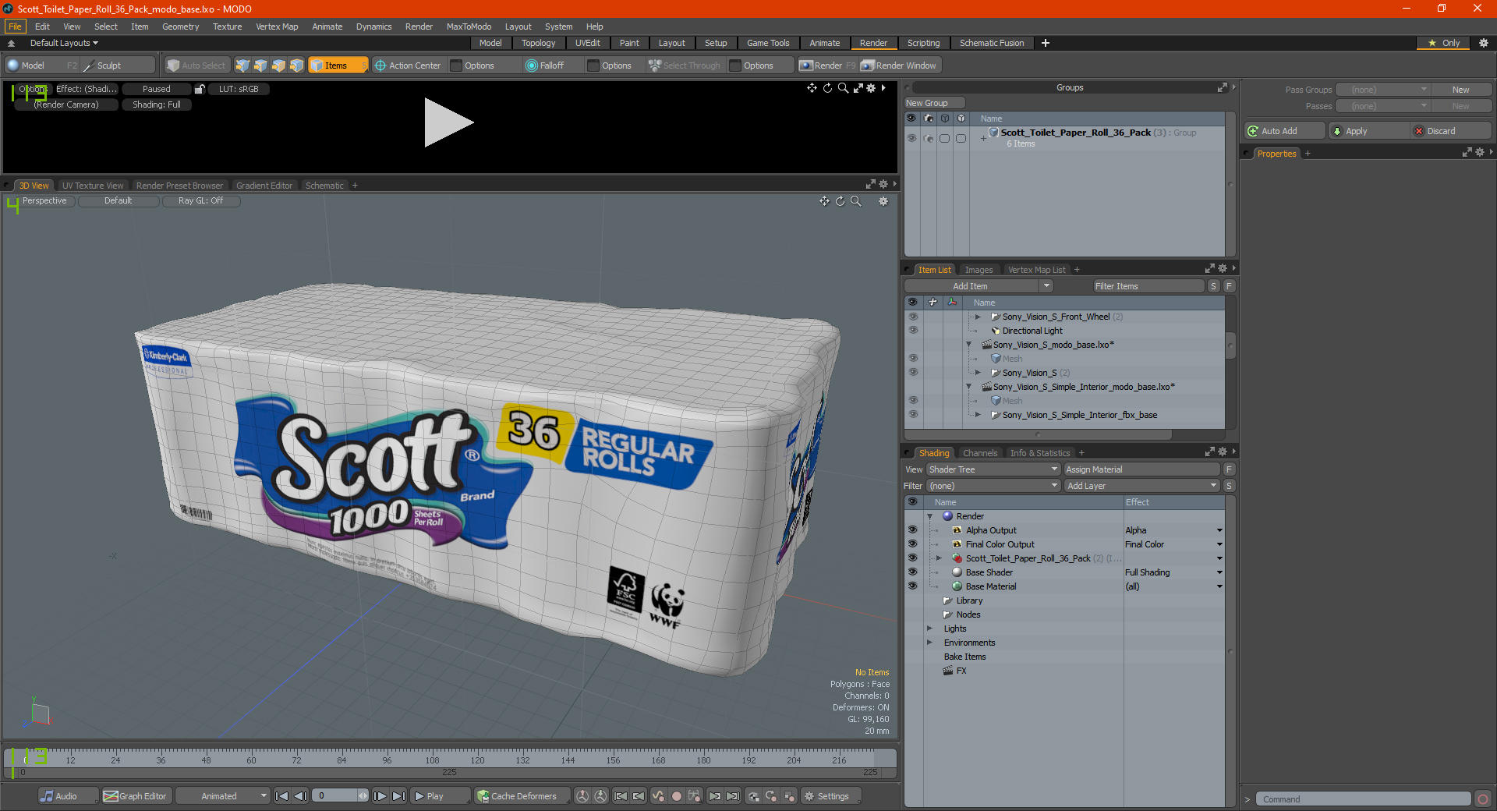
Task: Toggle visibility of Sony_Vision_S_Front_Wheel item
Action: [912, 317]
